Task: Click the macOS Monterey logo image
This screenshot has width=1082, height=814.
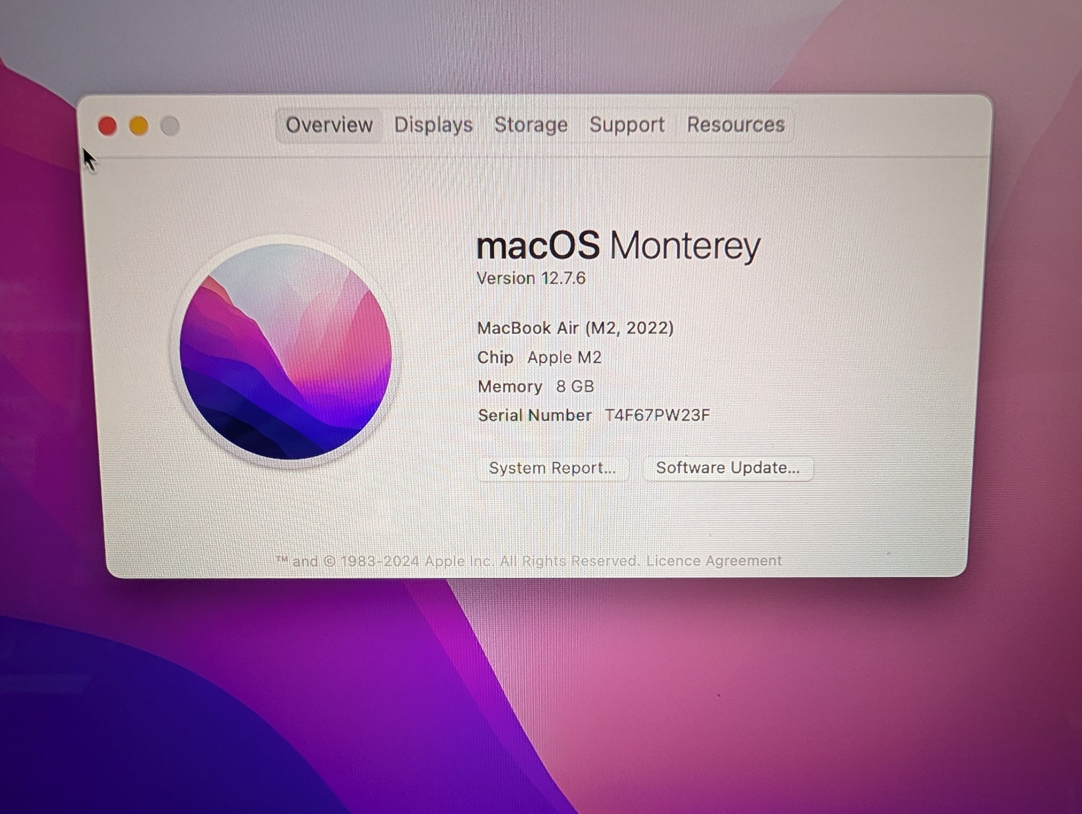Action: (285, 351)
